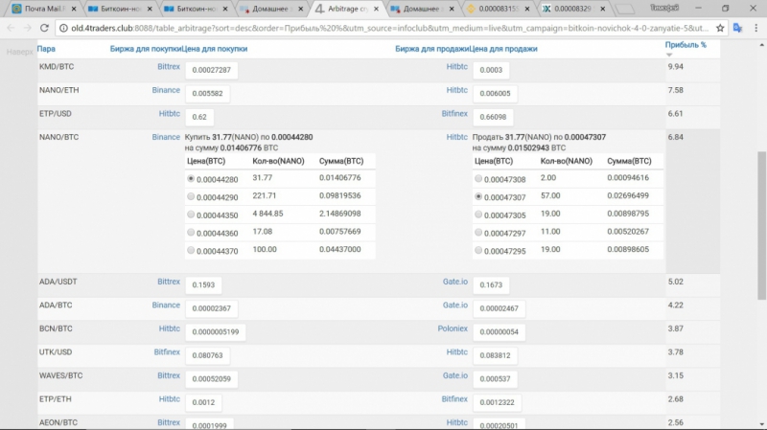Expand ADA/USDT buy price 0.1593

[203, 284]
